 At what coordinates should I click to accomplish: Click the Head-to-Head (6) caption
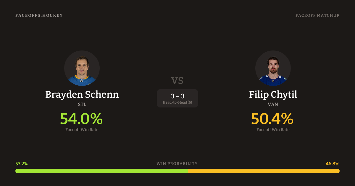pos(177,102)
